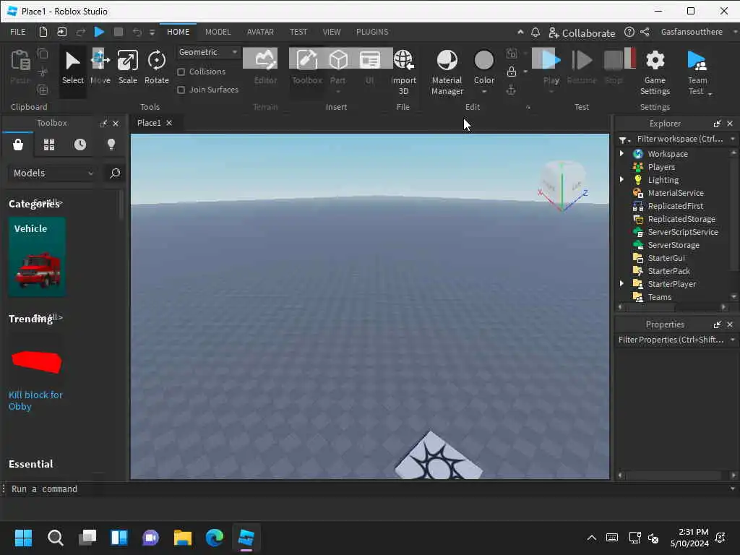Screen dimensions: 740x555
Task: Switch to the PLUGINS tab
Action: point(372,32)
